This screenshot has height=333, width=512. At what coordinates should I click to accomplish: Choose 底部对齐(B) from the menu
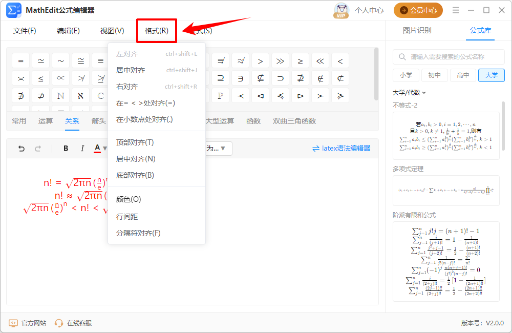(157, 175)
